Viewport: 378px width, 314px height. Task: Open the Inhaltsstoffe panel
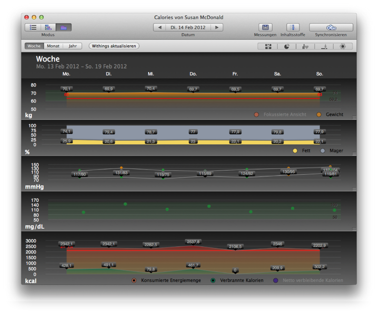[x=293, y=28]
